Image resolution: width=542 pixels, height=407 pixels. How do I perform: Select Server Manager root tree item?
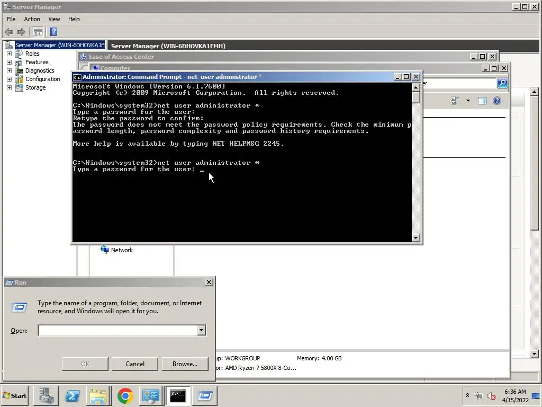[x=59, y=45]
